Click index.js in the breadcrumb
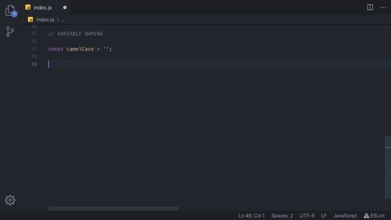The image size is (391, 220). (x=45, y=20)
